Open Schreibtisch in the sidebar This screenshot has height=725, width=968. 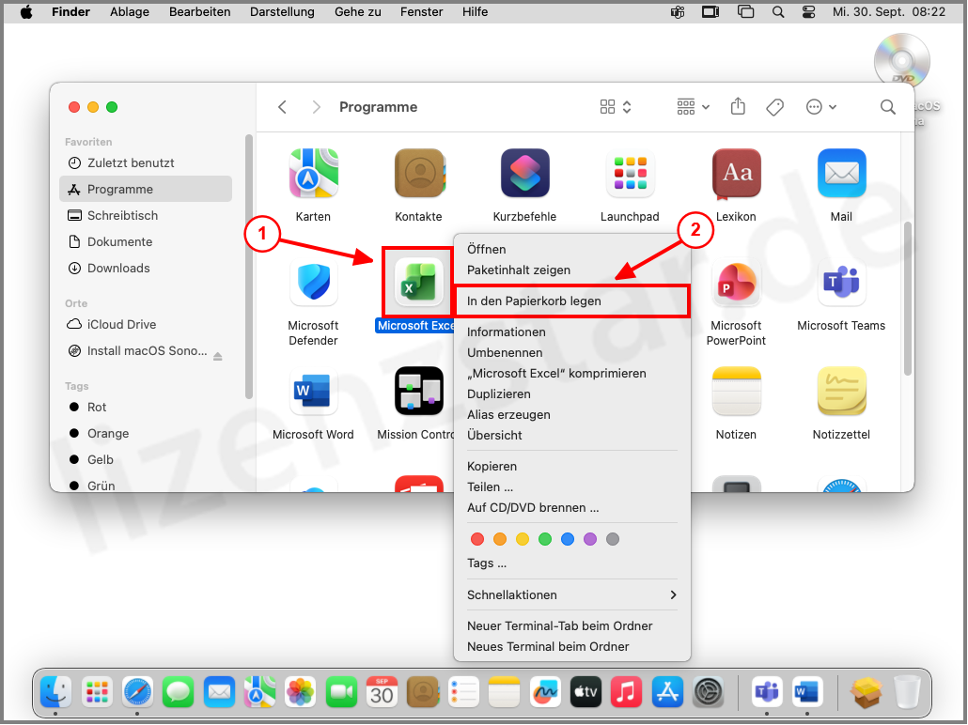pos(146,215)
